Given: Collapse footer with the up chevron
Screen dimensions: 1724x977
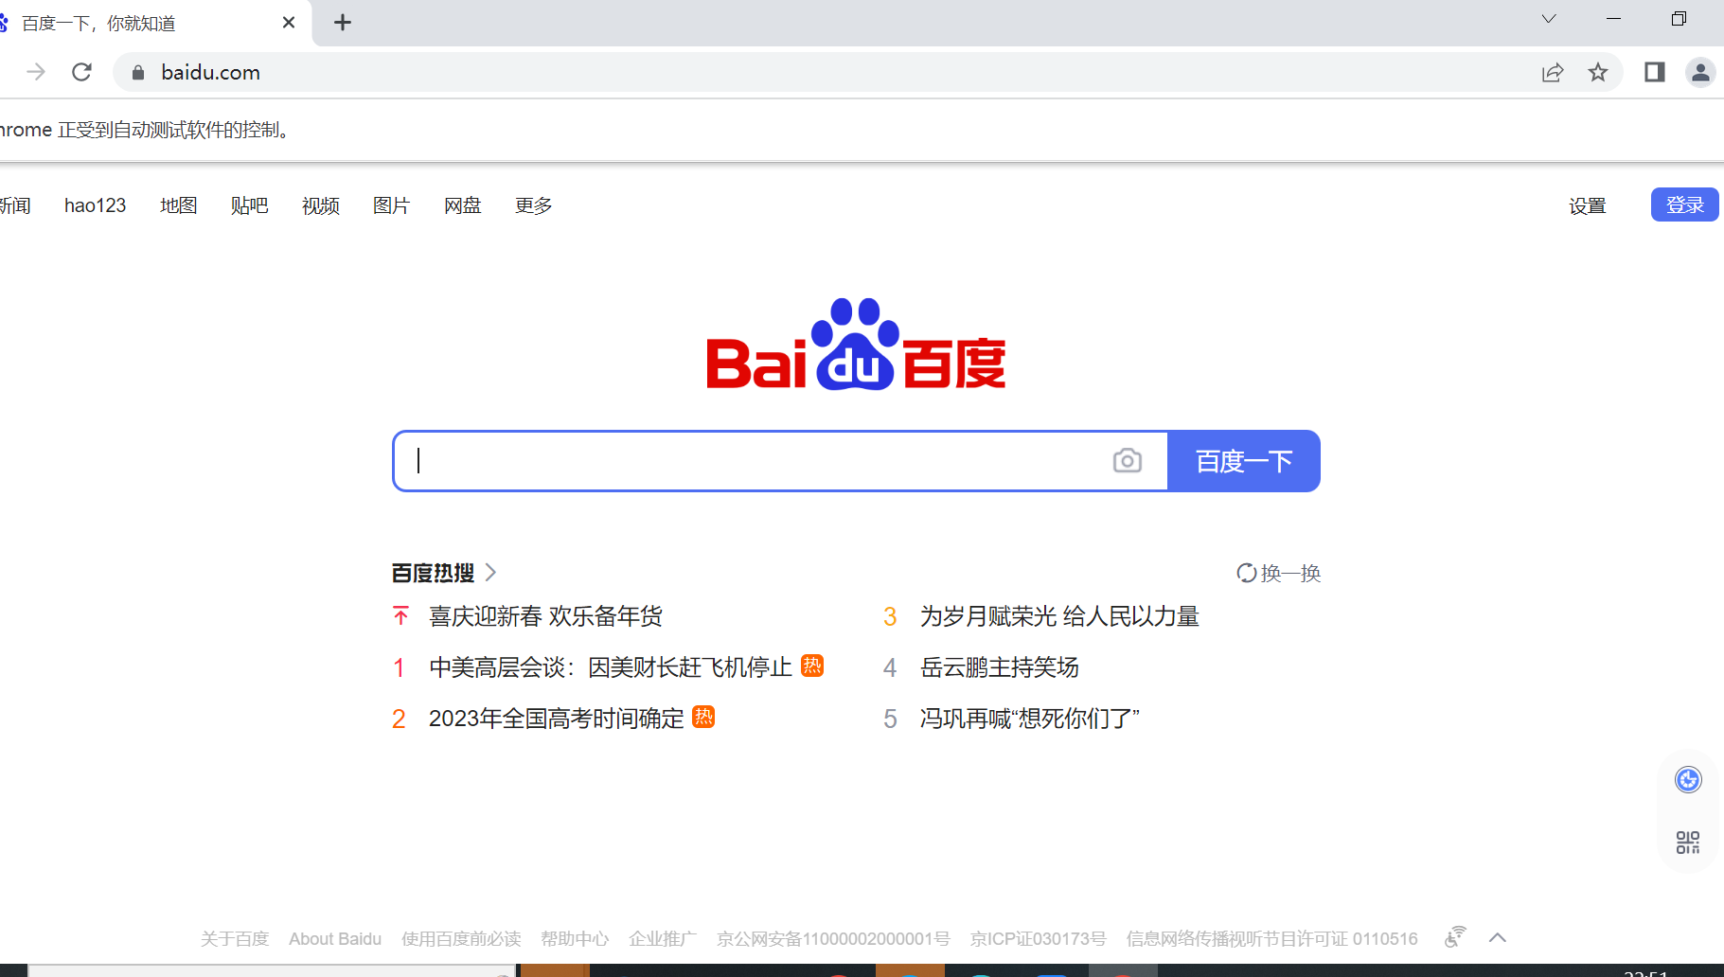Looking at the screenshot, I should (1497, 938).
